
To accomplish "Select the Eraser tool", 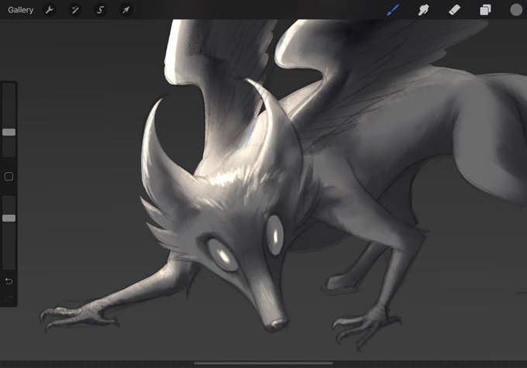I will pyautogui.click(x=454, y=10).
